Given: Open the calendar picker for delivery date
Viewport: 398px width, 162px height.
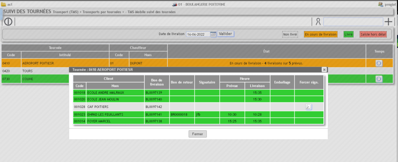Looking at the screenshot, I should click(213, 34).
